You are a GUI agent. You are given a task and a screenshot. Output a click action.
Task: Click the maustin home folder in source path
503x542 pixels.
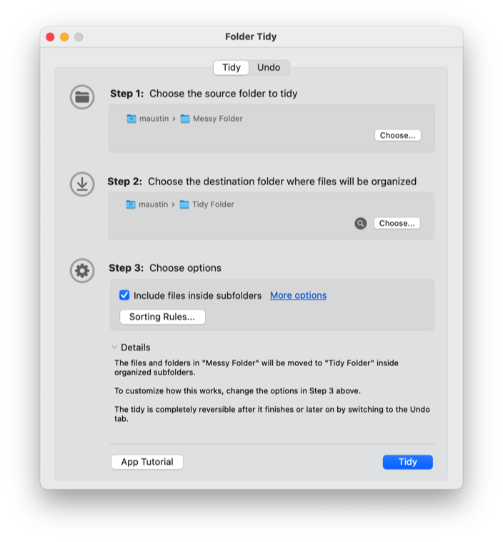pyautogui.click(x=148, y=119)
